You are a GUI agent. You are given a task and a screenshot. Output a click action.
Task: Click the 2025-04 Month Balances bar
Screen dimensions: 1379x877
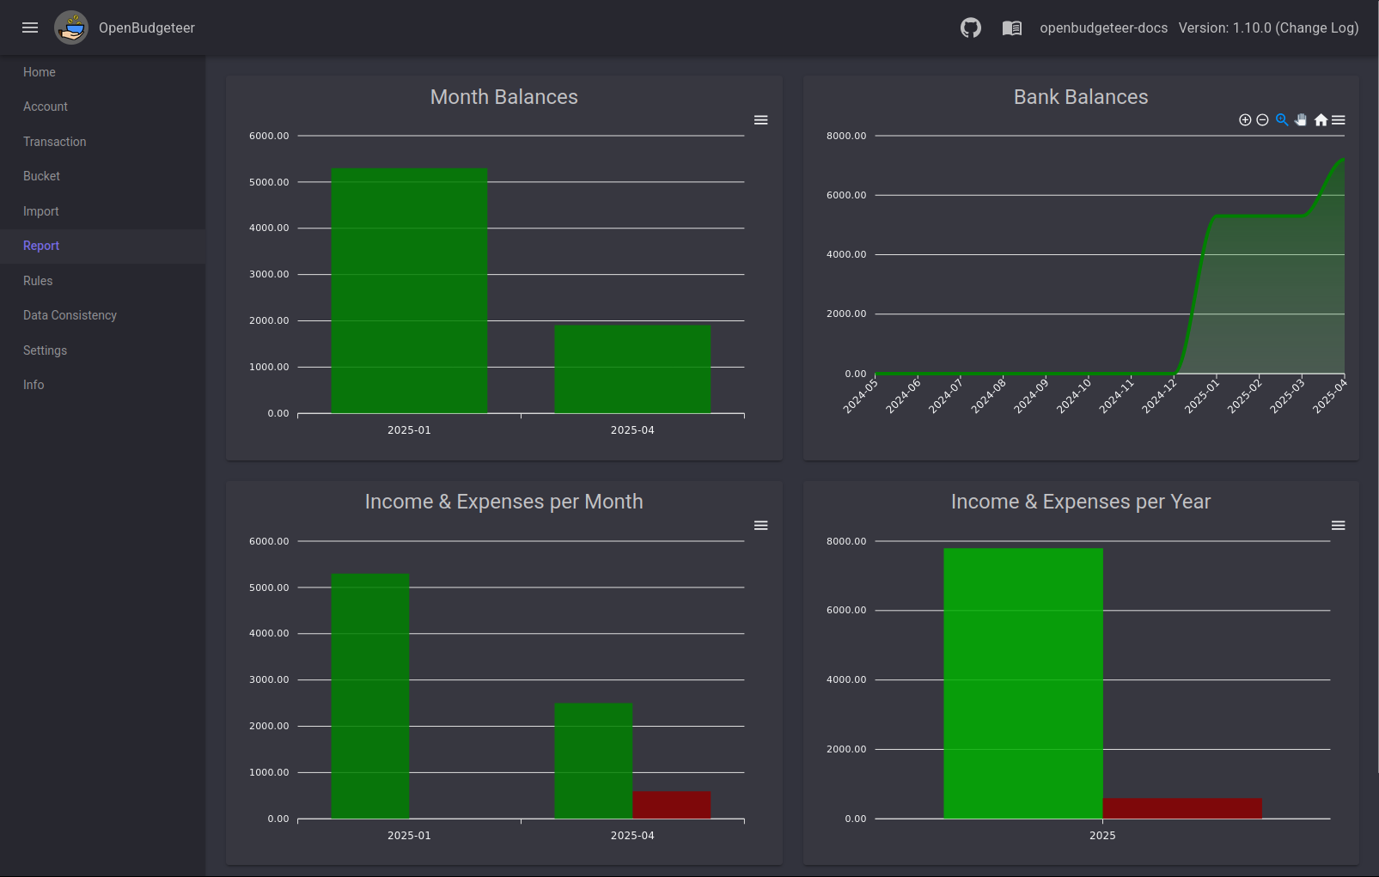pos(632,369)
